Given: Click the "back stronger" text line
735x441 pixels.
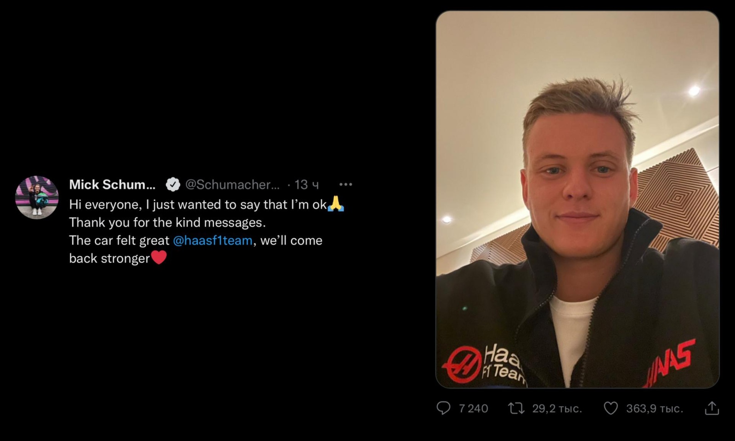Looking at the screenshot, I should pos(109,259).
